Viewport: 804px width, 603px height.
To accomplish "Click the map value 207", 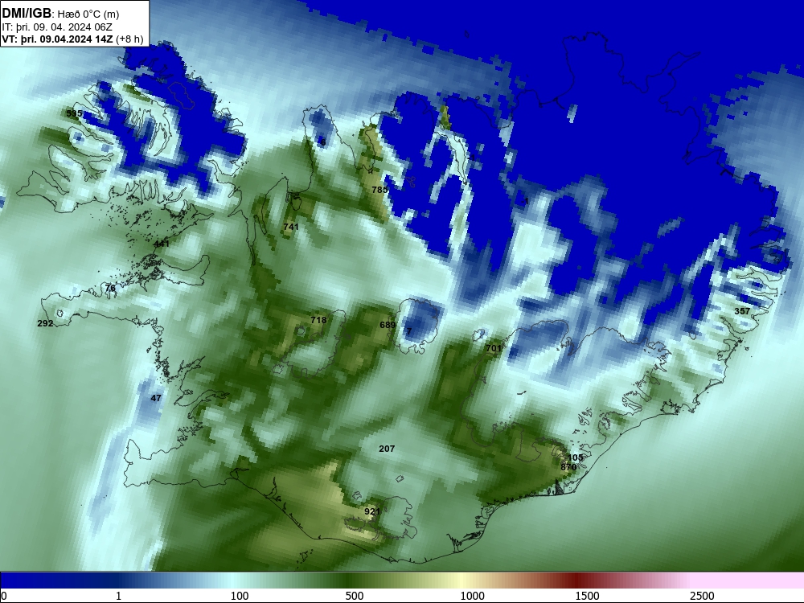I will coord(387,449).
